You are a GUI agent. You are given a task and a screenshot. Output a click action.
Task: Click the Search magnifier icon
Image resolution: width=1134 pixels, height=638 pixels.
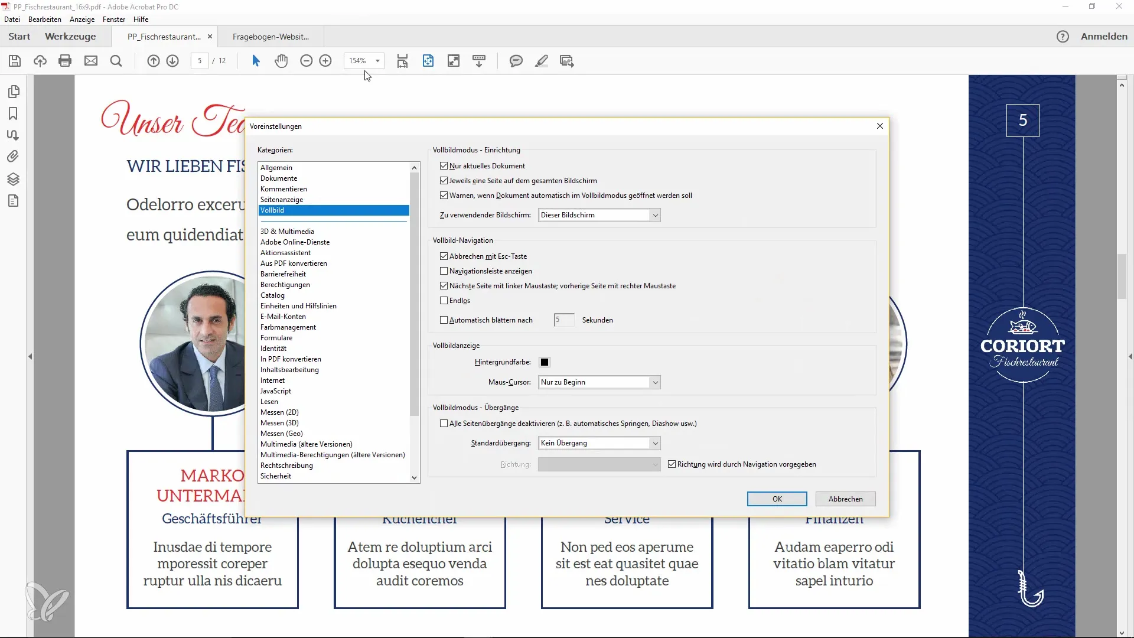(116, 61)
